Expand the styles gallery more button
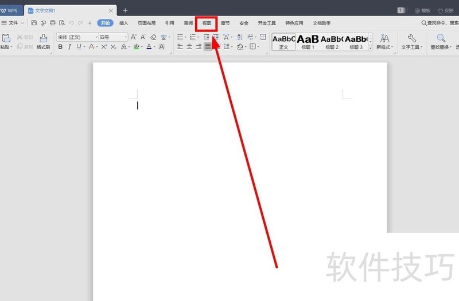This screenshot has height=301, width=459. click(370, 47)
